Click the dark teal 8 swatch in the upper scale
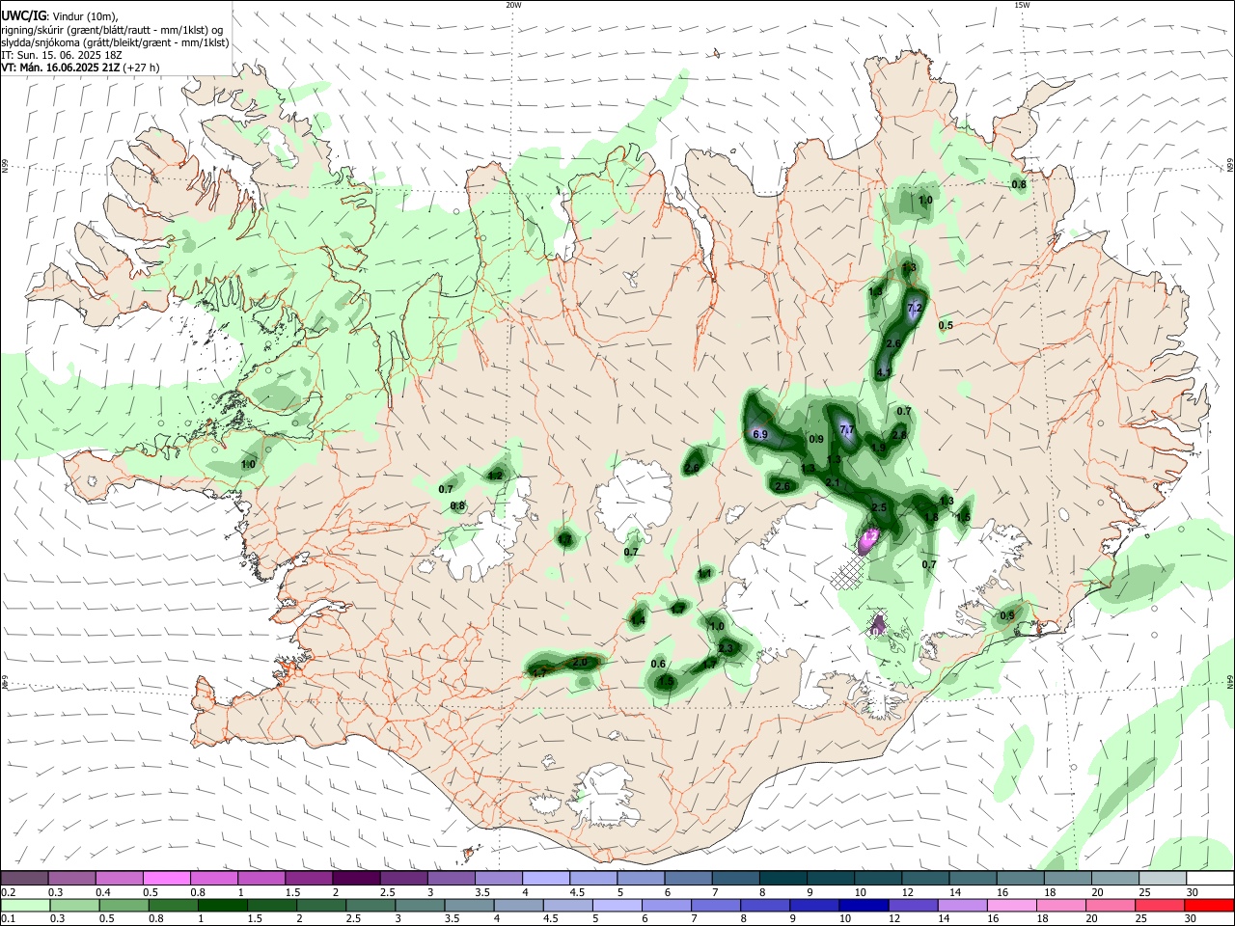The height and width of the screenshot is (926, 1235). click(783, 879)
